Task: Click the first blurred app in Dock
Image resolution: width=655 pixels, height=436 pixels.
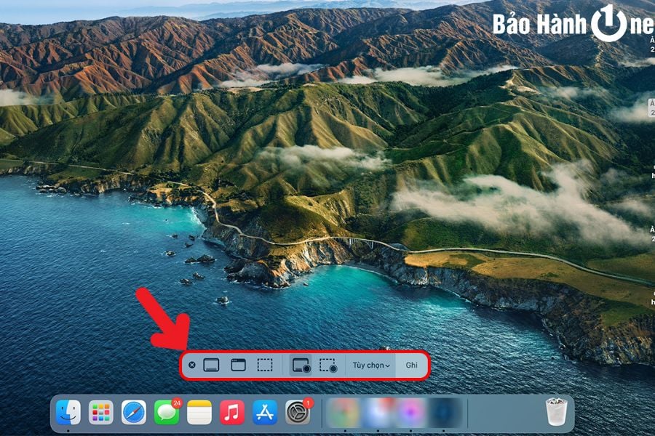Action: [344, 413]
